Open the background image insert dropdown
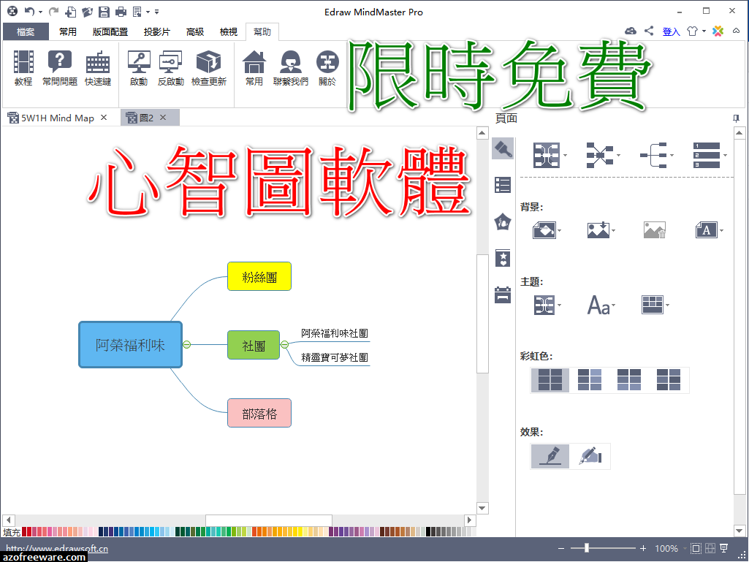This screenshot has height=562, width=749. click(601, 230)
